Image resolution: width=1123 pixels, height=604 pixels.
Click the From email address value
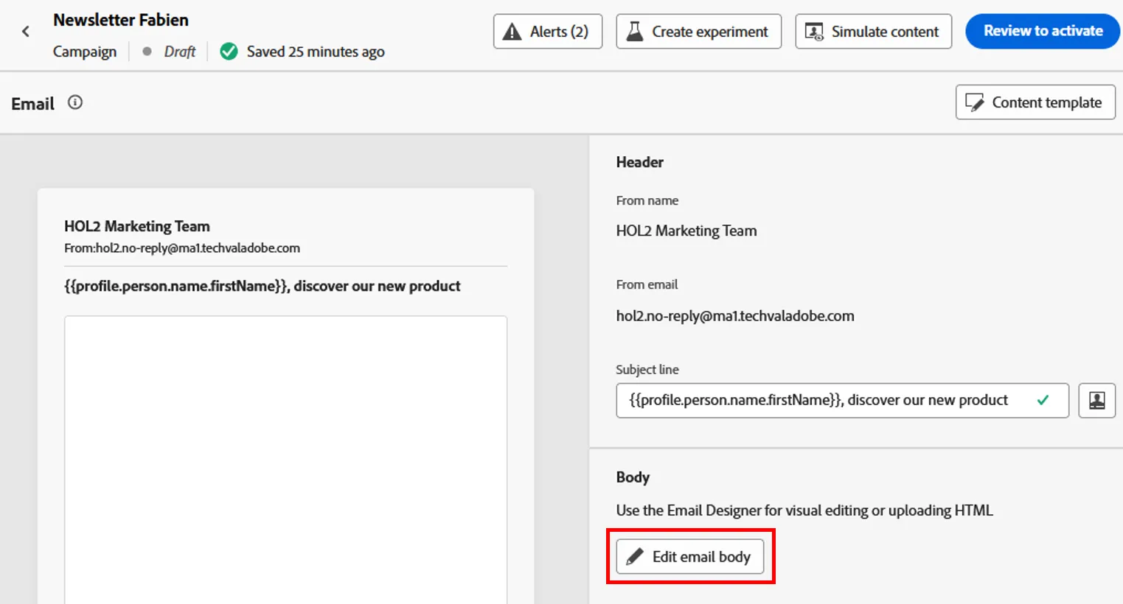pos(735,316)
